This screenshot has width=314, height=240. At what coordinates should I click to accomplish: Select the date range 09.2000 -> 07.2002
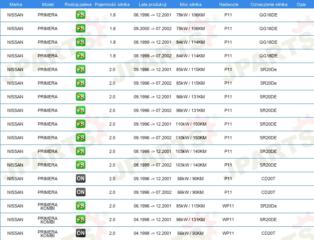[153, 28]
